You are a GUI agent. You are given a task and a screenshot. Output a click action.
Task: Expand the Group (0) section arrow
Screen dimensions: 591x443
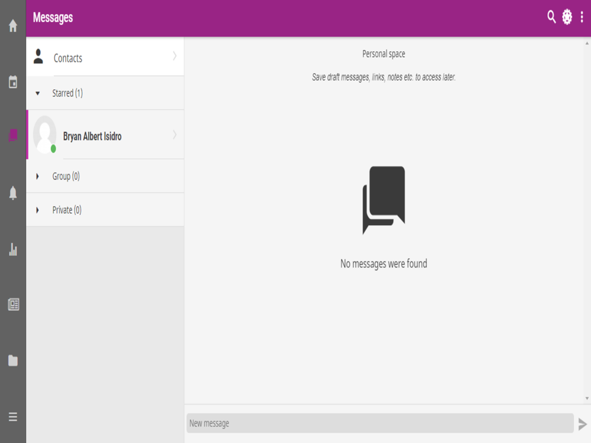(x=37, y=176)
